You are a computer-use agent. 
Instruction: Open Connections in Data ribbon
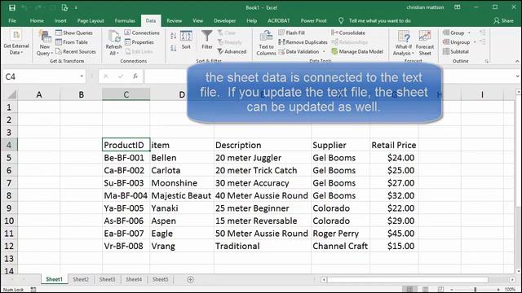pos(142,33)
